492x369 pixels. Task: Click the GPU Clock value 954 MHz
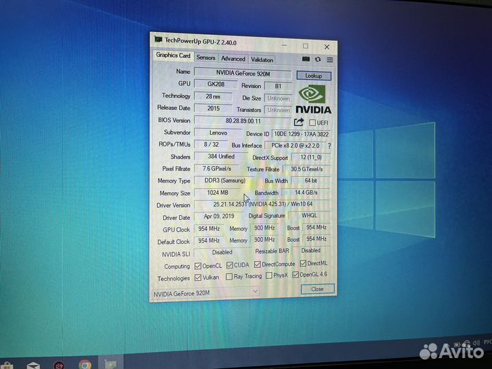[x=209, y=228]
